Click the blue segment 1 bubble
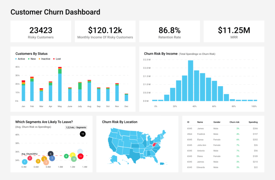275x180 pixels. [x=25, y=161]
